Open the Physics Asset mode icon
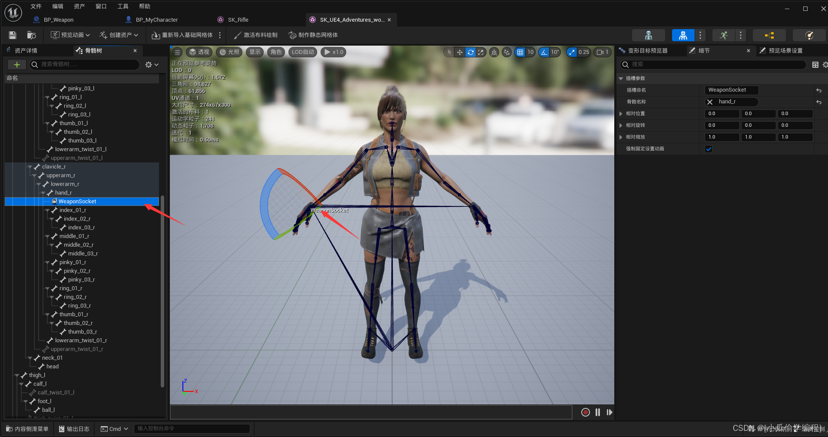Viewport: 828px width, 437px height. click(809, 35)
